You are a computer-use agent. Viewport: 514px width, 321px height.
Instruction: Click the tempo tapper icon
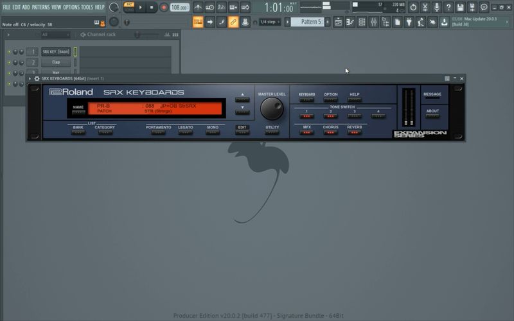421,22
